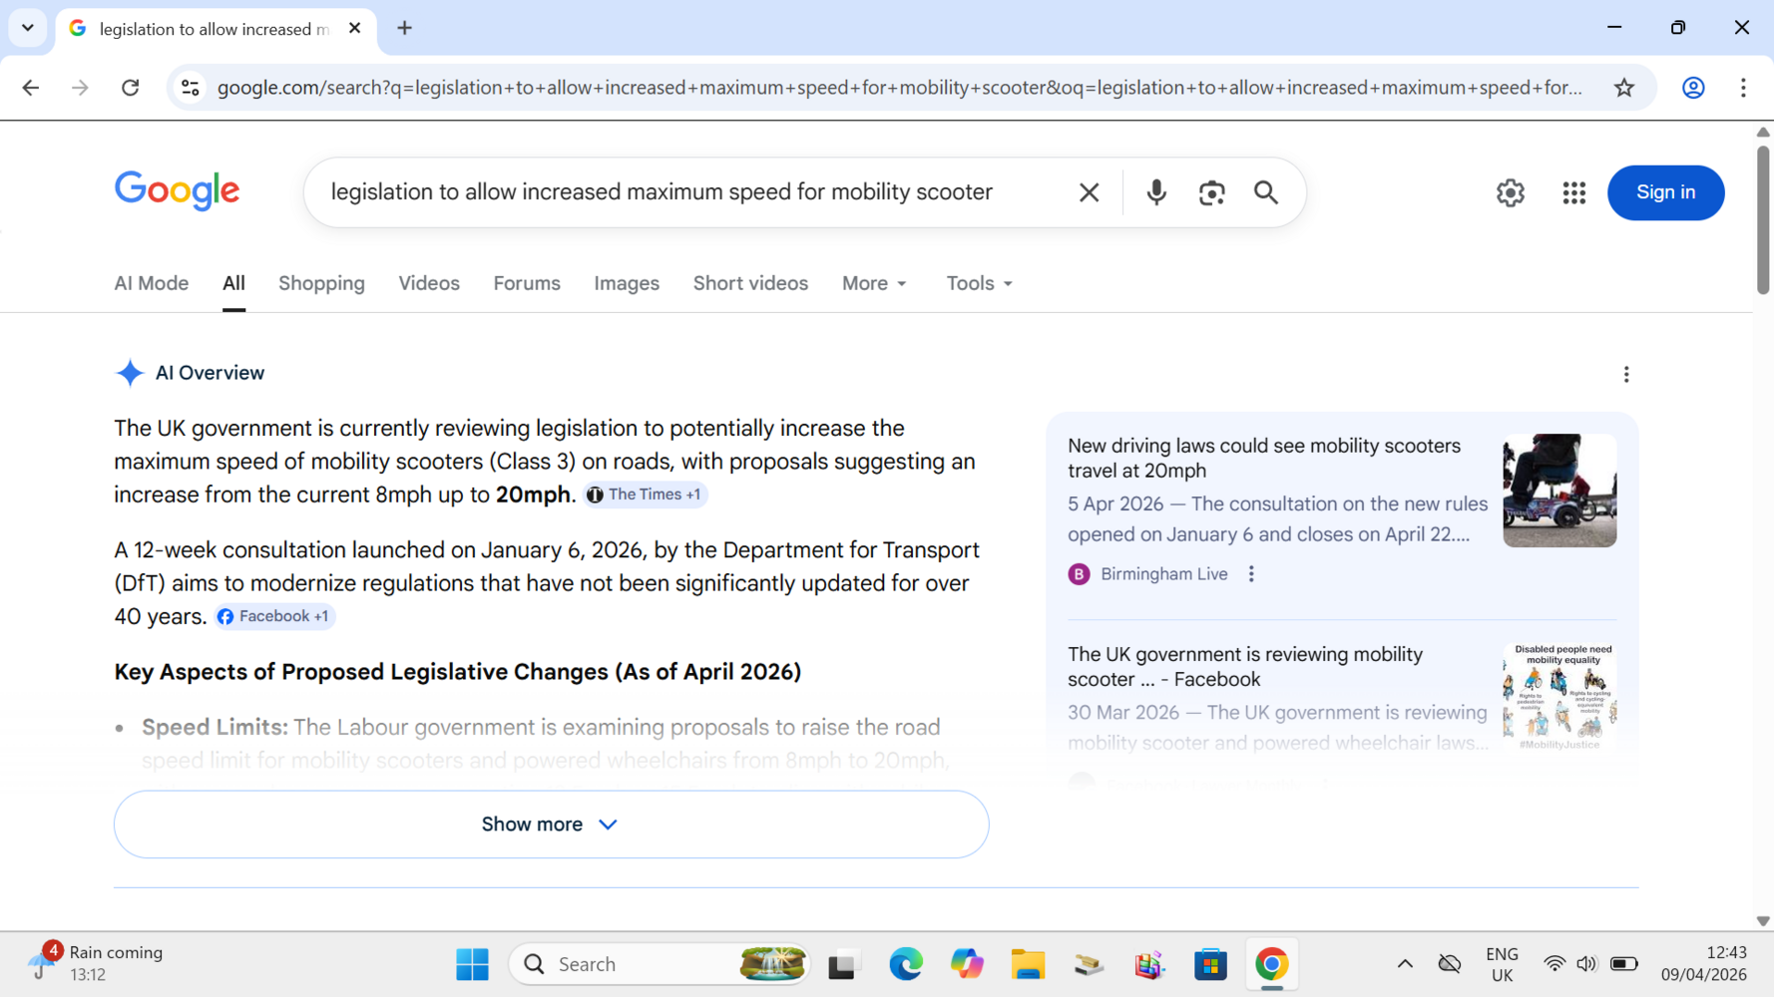Viewport: 1774px width, 997px height.
Task: Start a voice search with the microphone icon
Action: click(1155, 192)
